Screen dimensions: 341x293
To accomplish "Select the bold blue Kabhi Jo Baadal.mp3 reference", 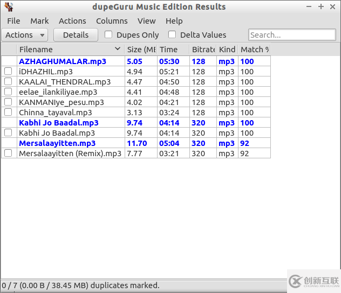I will click(59, 123).
